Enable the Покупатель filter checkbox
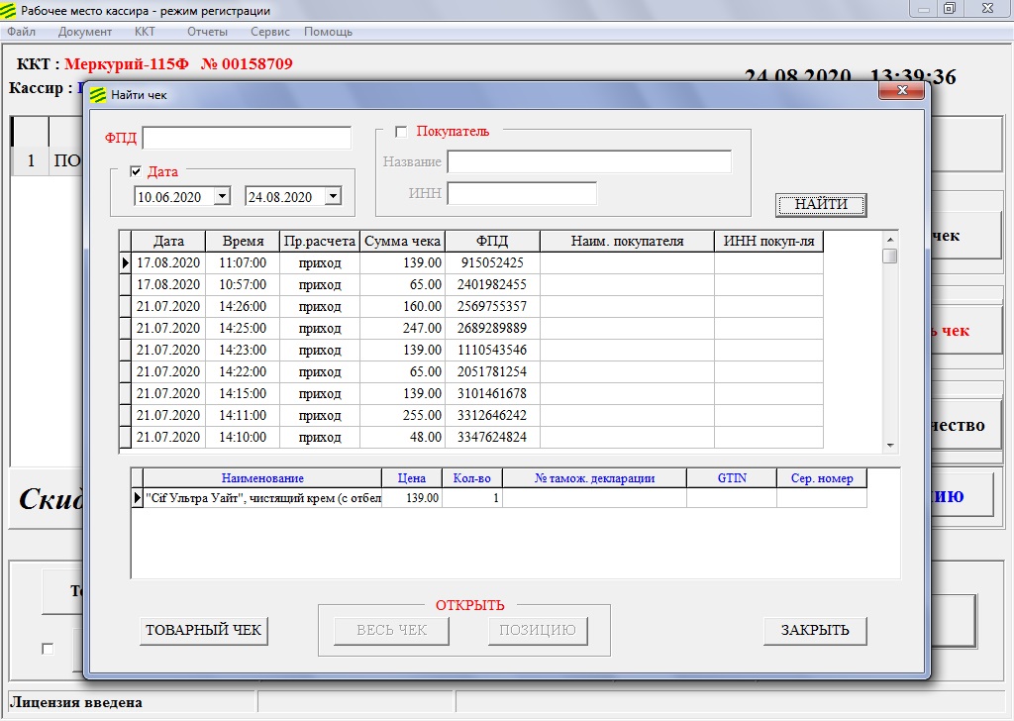This screenshot has height=721, width=1014. click(x=401, y=131)
